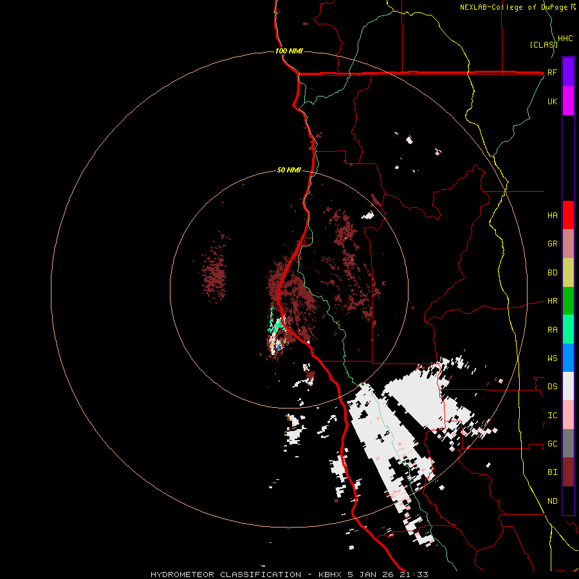Click the GC gray legend swatch
This screenshot has width=579, height=579.
(x=568, y=443)
